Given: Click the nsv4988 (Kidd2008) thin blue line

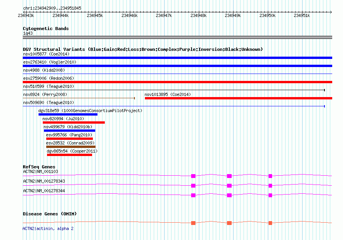Looking at the screenshot, I should click(x=177, y=74).
